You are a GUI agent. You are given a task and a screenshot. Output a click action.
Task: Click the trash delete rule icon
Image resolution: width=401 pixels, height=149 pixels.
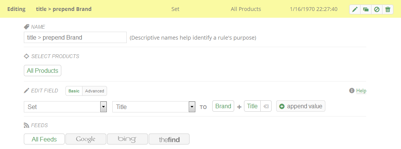[388, 10]
